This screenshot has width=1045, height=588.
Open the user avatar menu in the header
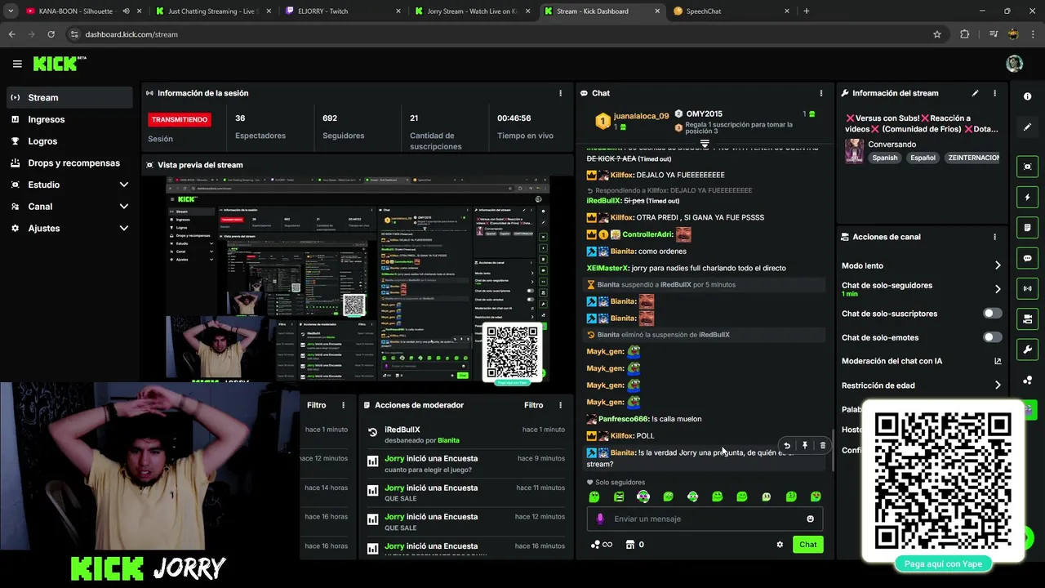[1014, 64]
